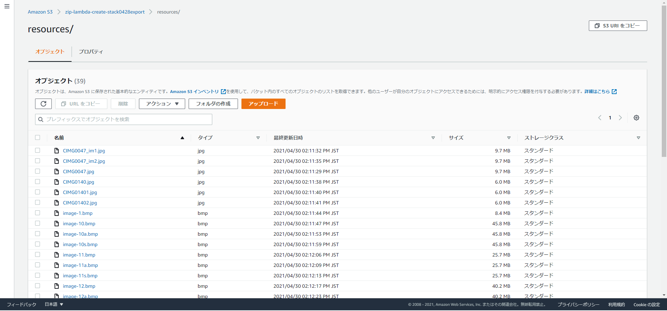Open フィードバック in the footer
667x311 pixels.
click(22, 304)
